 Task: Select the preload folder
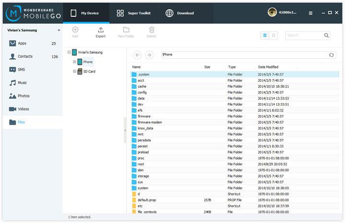[234, 152]
